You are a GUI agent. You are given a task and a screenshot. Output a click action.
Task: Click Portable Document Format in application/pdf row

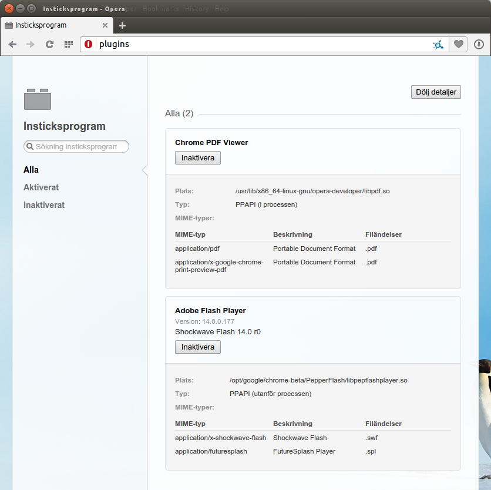314,249
